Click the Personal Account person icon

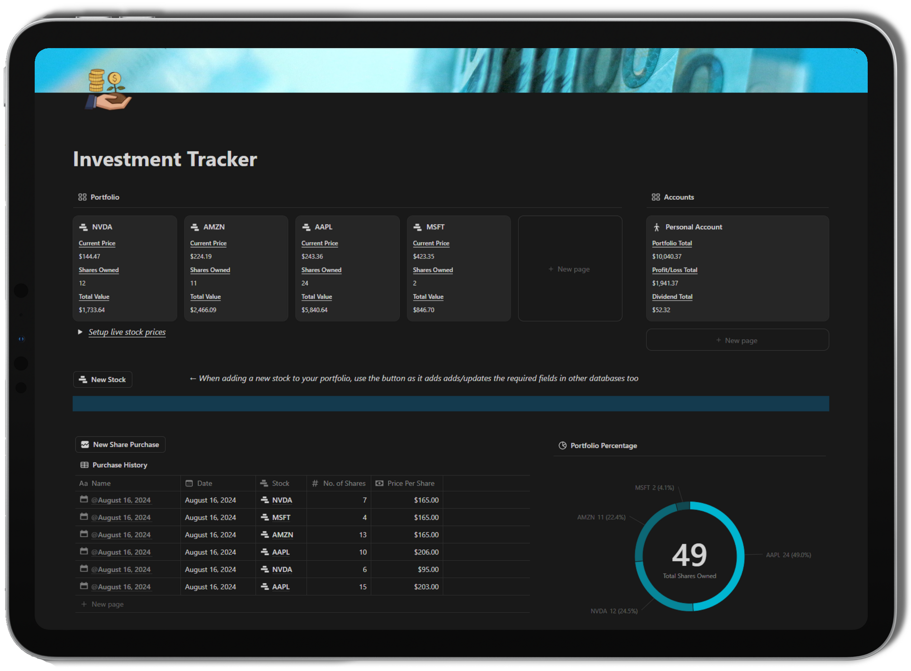[x=656, y=227]
